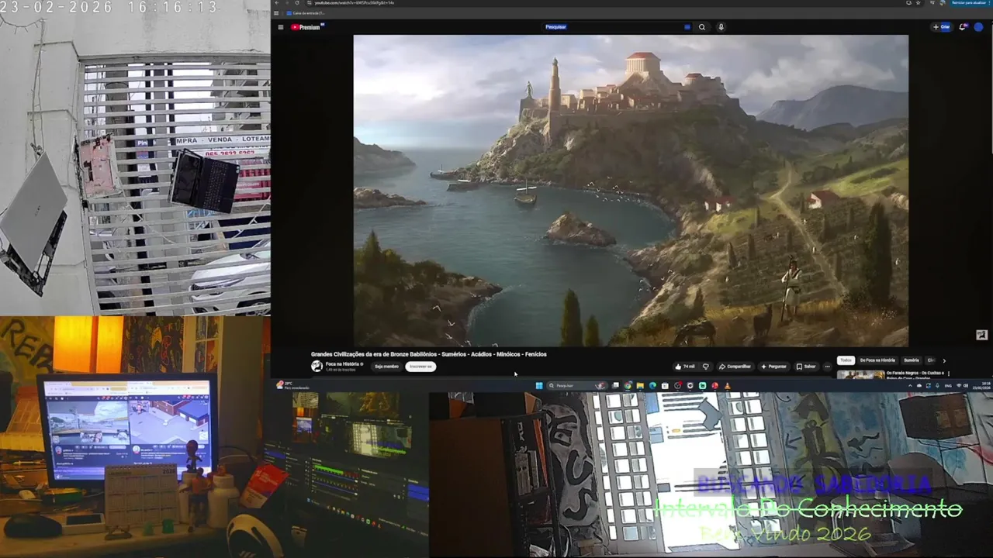Image resolution: width=993 pixels, height=558 pixels.
Task: Open the system tray network and volume icons
Action: click(962, 385)
